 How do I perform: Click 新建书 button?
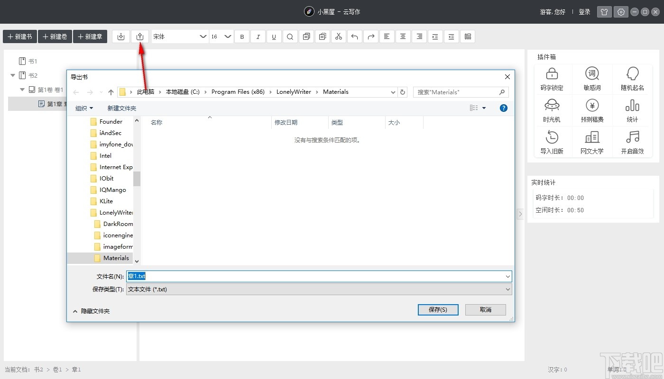(x=20, y=36)
